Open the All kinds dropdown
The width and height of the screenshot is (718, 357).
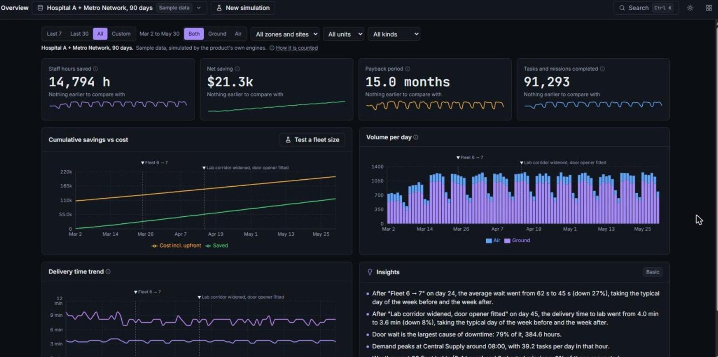point(394,34)
